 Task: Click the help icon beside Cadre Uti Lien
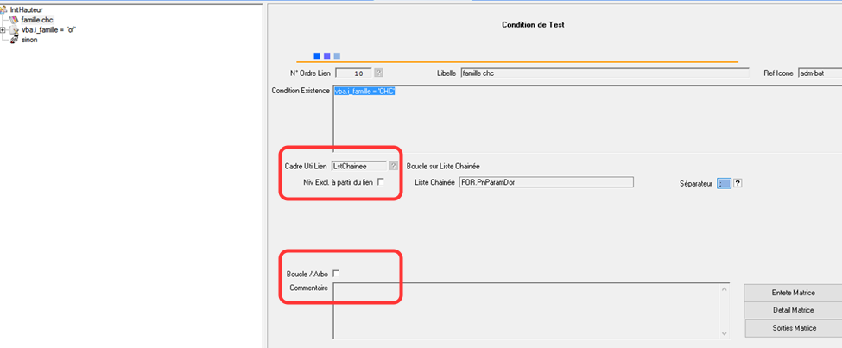pos(393,166)
